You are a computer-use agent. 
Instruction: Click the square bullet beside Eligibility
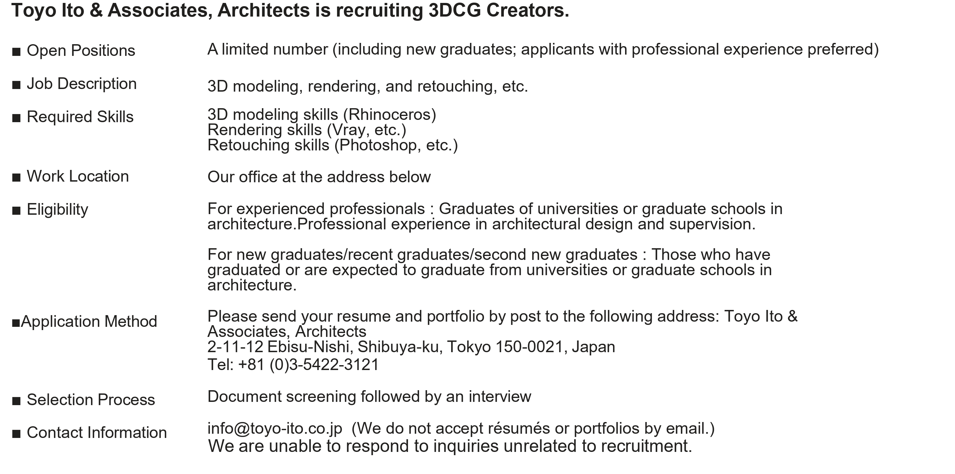[16, 211]
